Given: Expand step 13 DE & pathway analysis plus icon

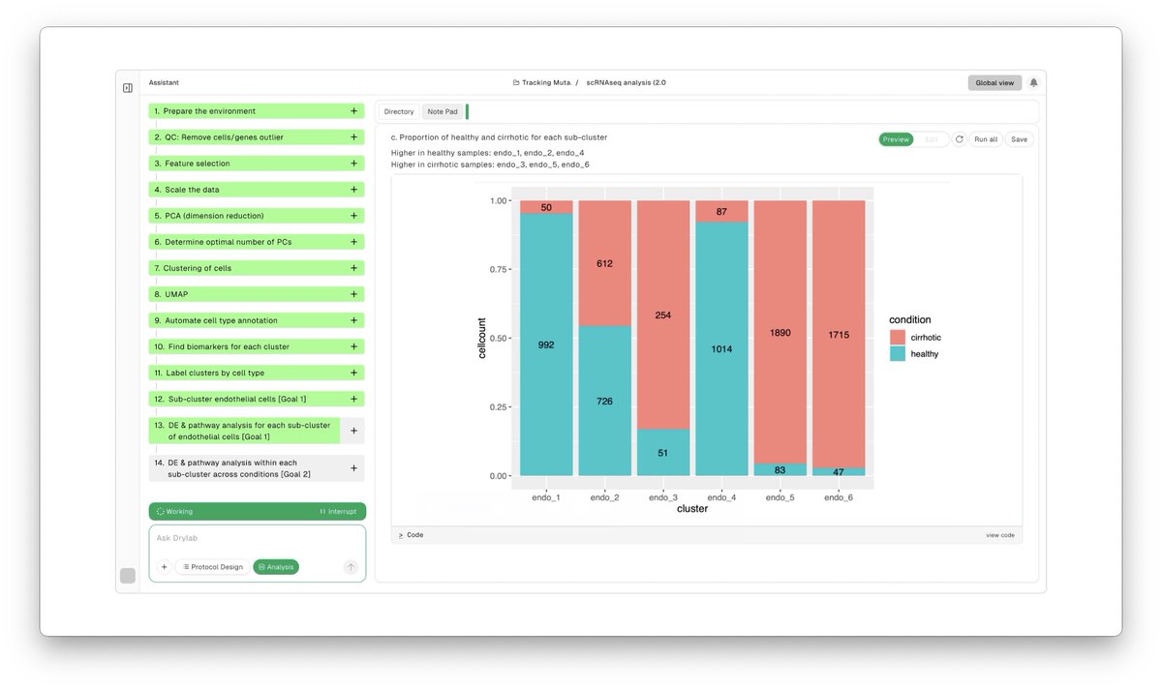Looking at the screenshot, I should pyautogui.click(x=353, y=431).
